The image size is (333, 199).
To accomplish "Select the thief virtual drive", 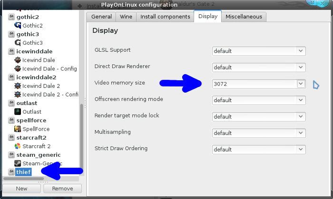I will pos(23,172).
